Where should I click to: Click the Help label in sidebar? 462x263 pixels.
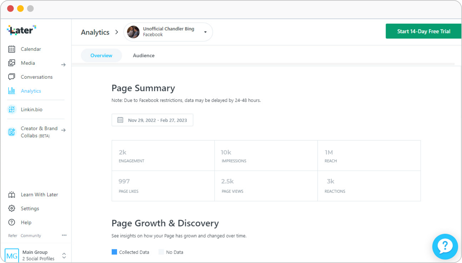point(26,222)
